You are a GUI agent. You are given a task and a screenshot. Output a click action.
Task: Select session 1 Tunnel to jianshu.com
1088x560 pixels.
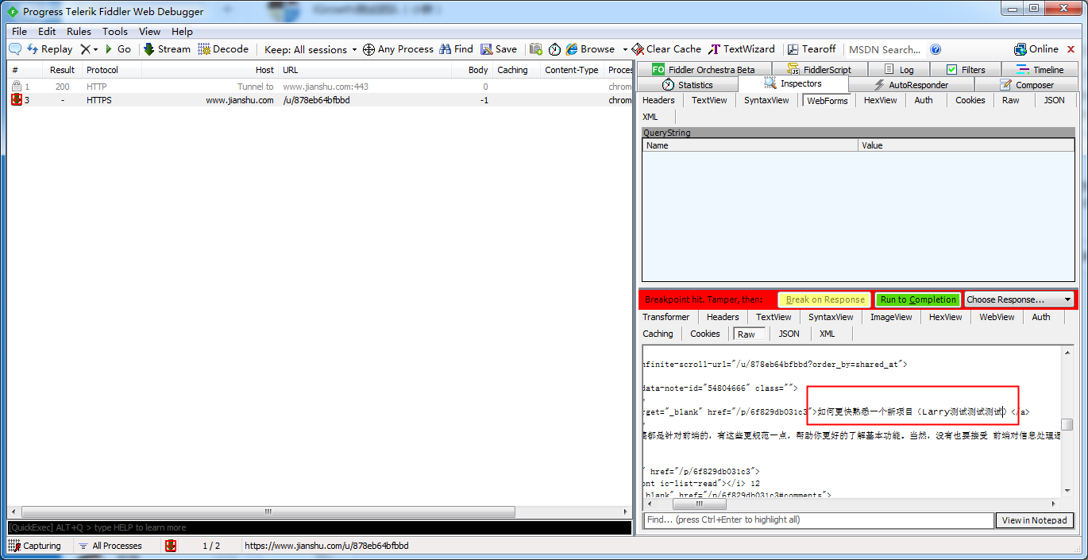pos(319,87)
